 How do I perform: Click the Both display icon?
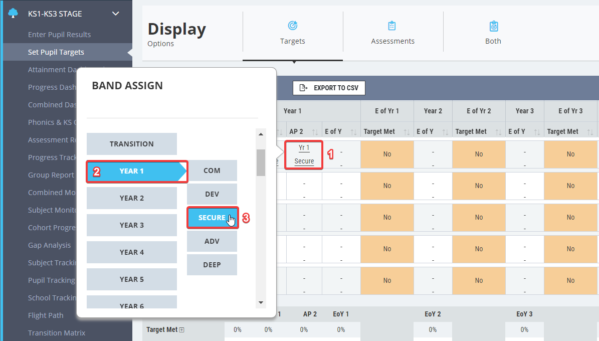click(494, 26)
